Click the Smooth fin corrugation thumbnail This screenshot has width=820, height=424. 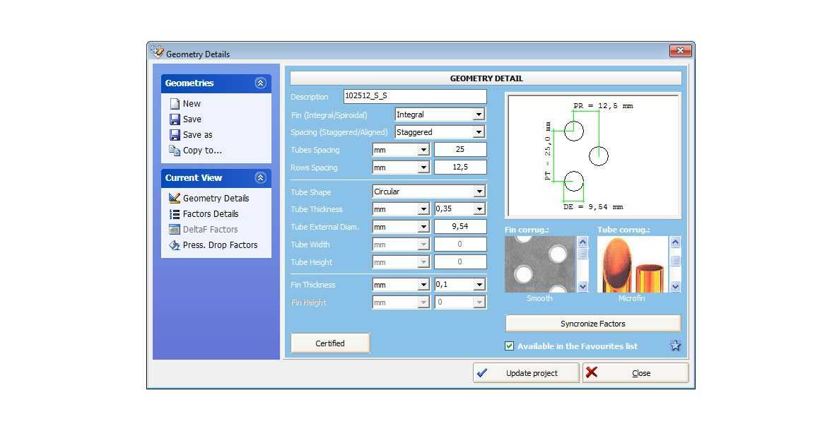[539, 264]
